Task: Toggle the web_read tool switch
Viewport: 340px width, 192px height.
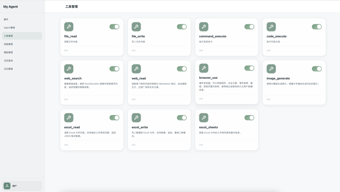Action: coord(182,69)
